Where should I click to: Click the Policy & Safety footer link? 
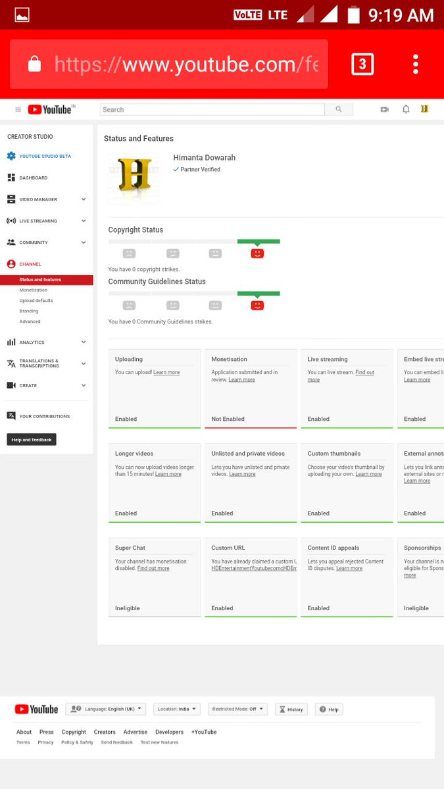point(77,742)
